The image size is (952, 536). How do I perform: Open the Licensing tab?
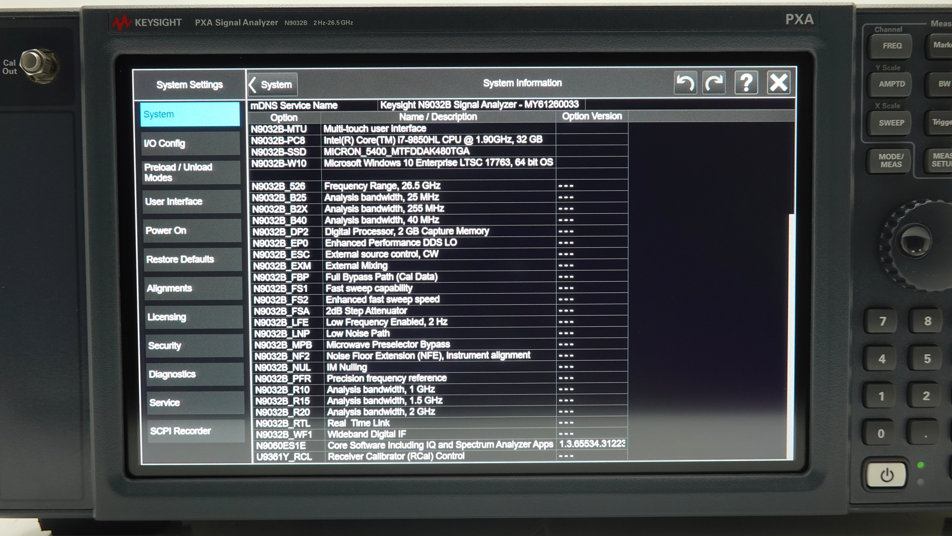pyautogui.click(x=194, y=317)
